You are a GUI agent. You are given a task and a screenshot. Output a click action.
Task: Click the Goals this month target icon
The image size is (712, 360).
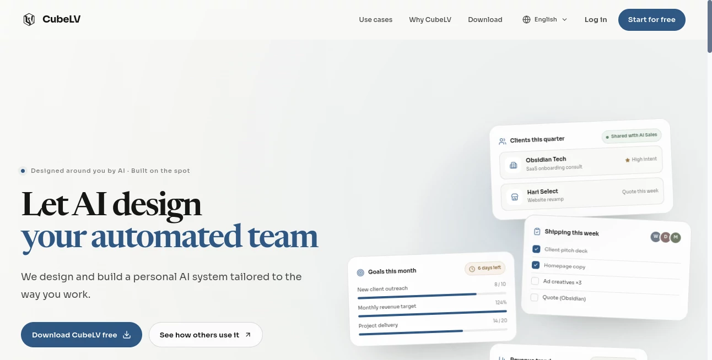[x=361, y=272]
